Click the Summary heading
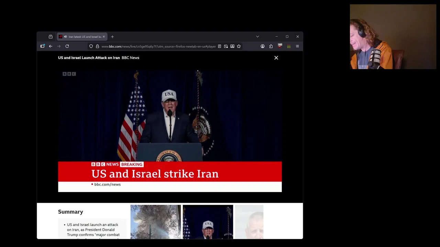Viewport: 440px width, 247px height. pos(70,212)
